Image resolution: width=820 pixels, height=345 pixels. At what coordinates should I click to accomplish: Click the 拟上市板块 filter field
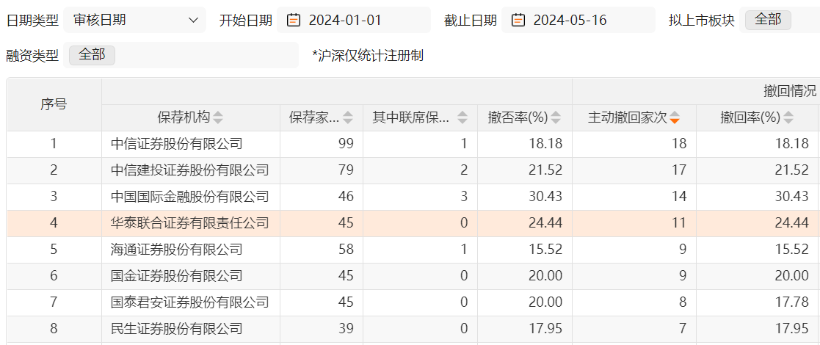coord(779,21)
